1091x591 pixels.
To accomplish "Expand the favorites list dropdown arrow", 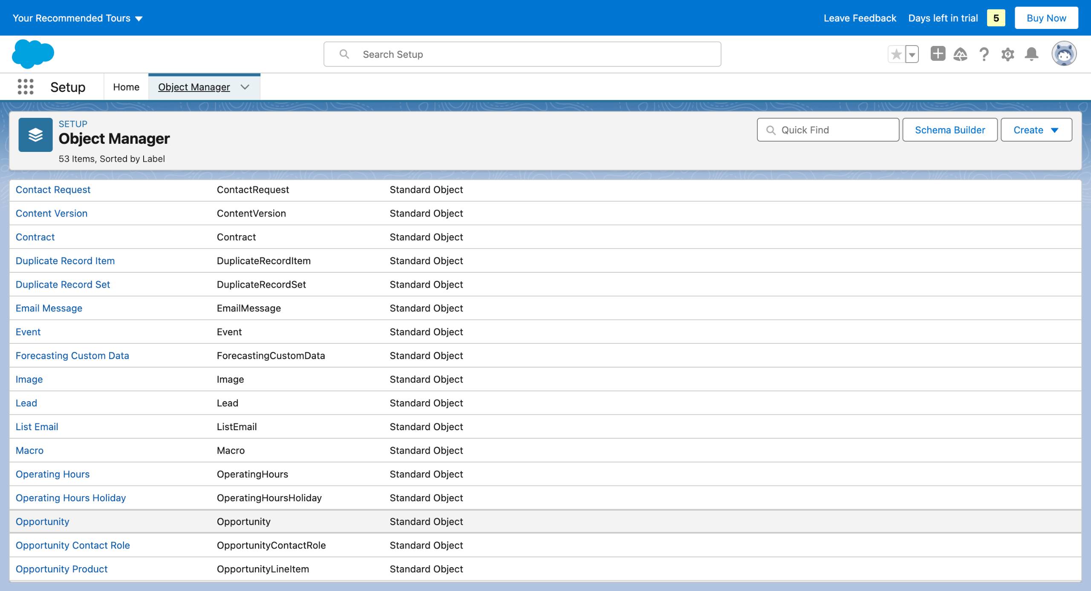I will [912, 54].
